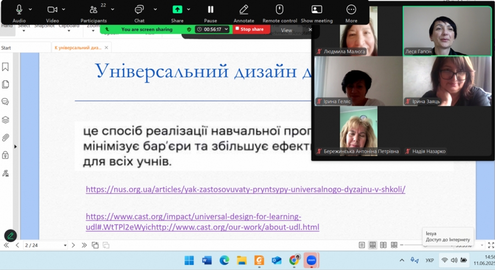Open Remote control options
Viewport: 495px width, 270px height.
(279, 10)
